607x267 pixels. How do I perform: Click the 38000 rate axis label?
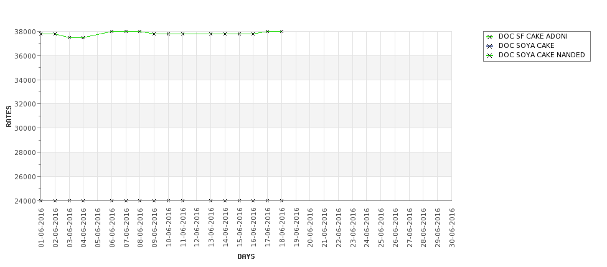(27, 32)
